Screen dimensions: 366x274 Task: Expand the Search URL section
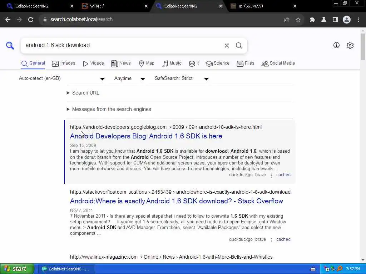pos(83,93)
